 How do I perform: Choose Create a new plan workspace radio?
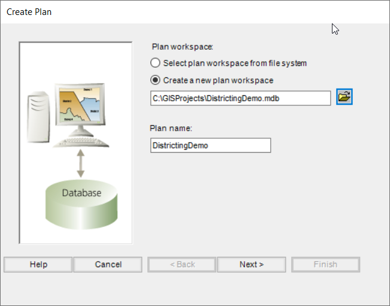click(x=156, y=80)
